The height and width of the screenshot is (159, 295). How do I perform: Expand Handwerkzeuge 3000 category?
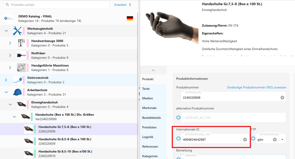pyautogui.click(x=10, y=43)
